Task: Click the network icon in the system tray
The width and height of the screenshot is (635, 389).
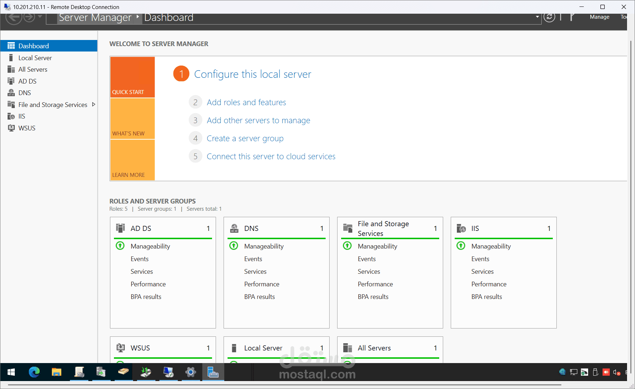Action: click(574, 372)
